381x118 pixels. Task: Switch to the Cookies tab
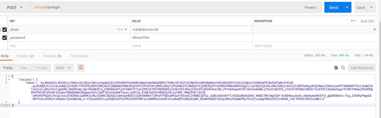25,56
